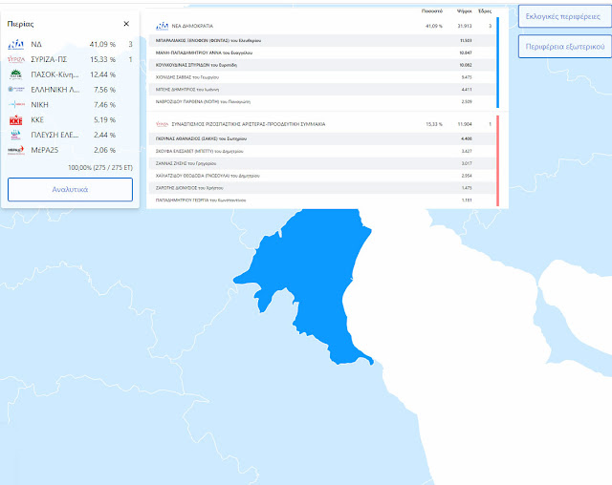Screen dimensions: 612x485
Task: Click the red ΚΚΕ party logo
Action: coord(15,119)
